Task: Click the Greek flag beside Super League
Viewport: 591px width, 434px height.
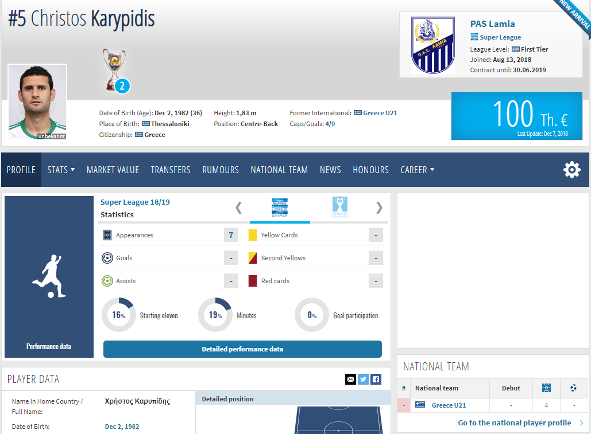Action: pos(474,37)
